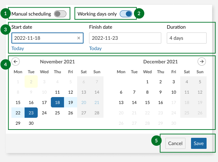The width and height of the screenshot is (218, 162).
Task: Disable the Working days only switch
Action: 126,14
